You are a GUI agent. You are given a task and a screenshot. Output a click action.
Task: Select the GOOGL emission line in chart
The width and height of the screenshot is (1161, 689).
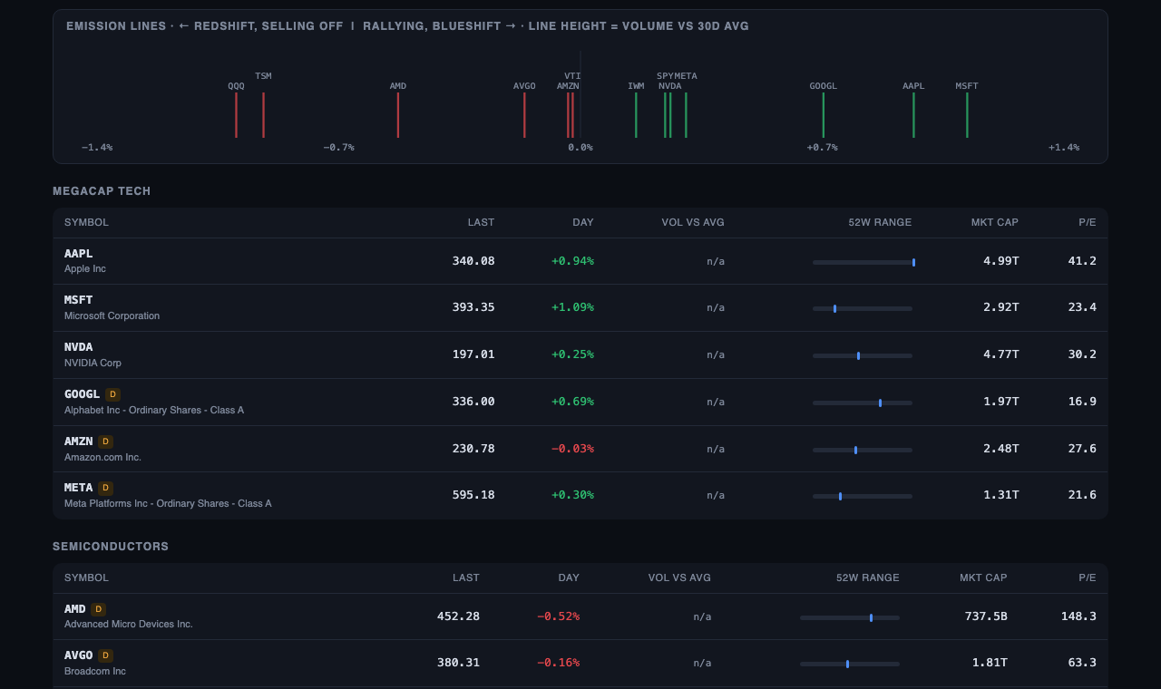[x=824, y=114]
